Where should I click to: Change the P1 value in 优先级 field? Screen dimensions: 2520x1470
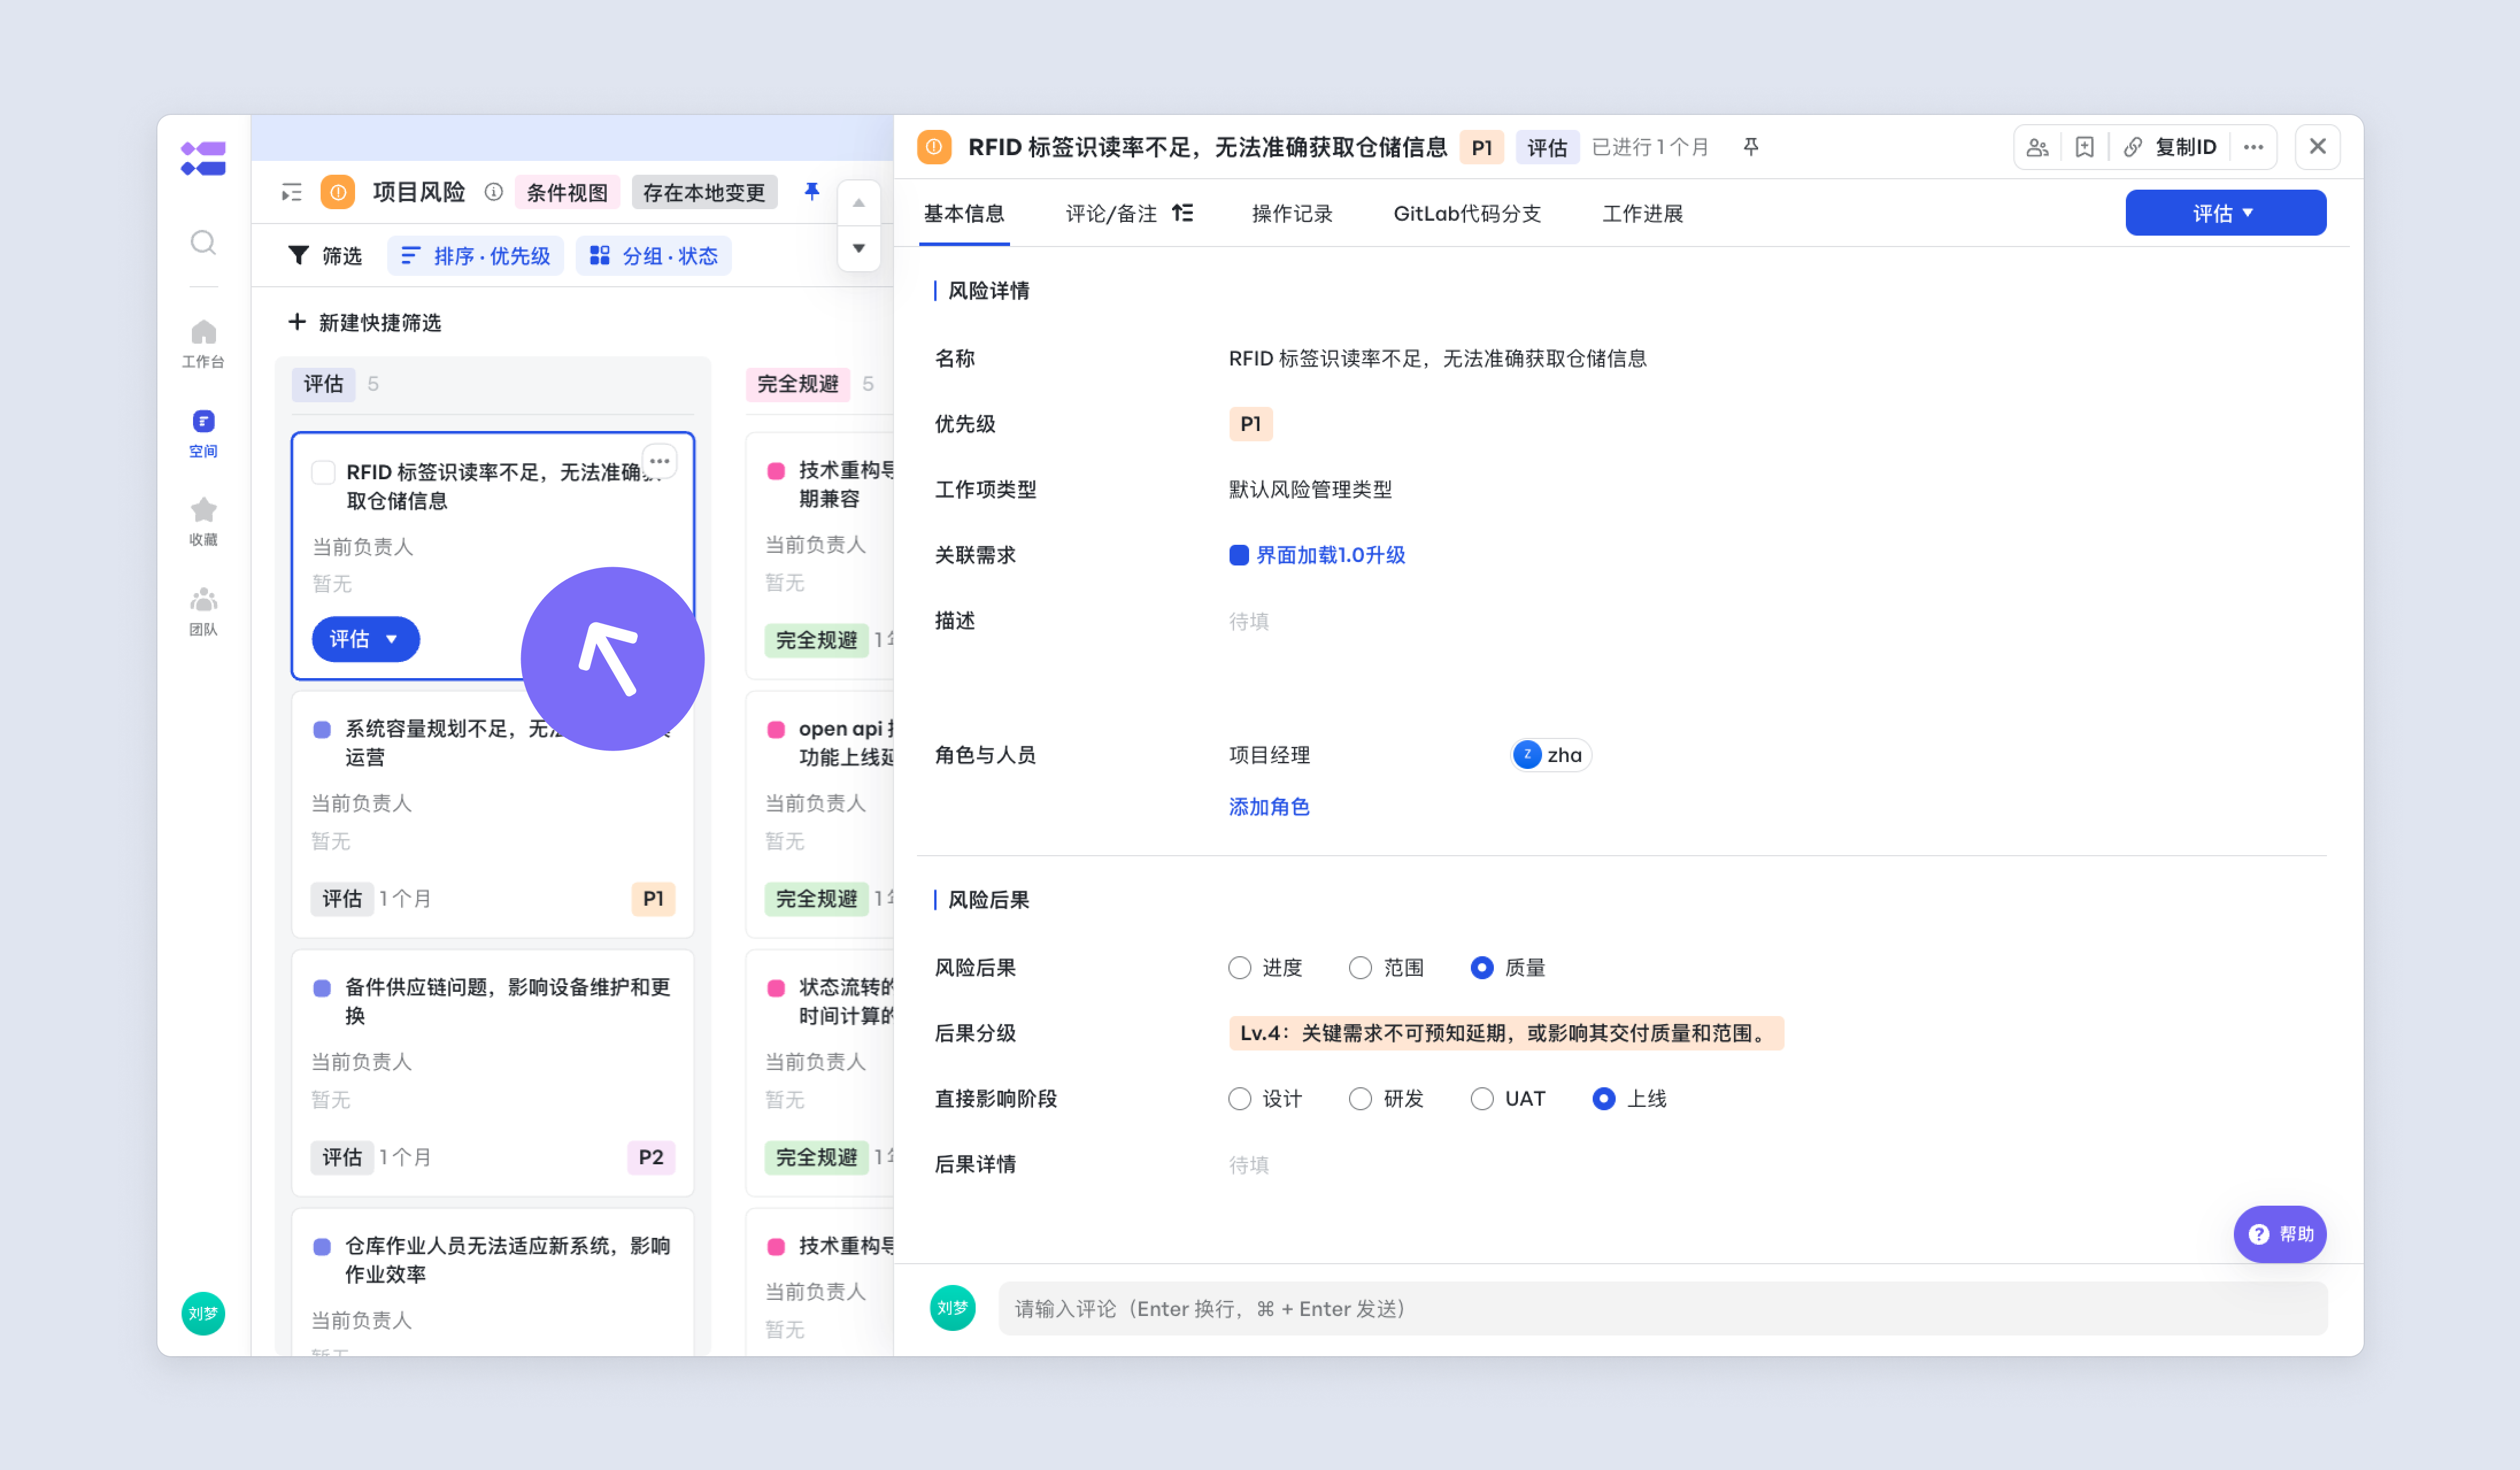pyautogui.click(x=1250, y=423)
